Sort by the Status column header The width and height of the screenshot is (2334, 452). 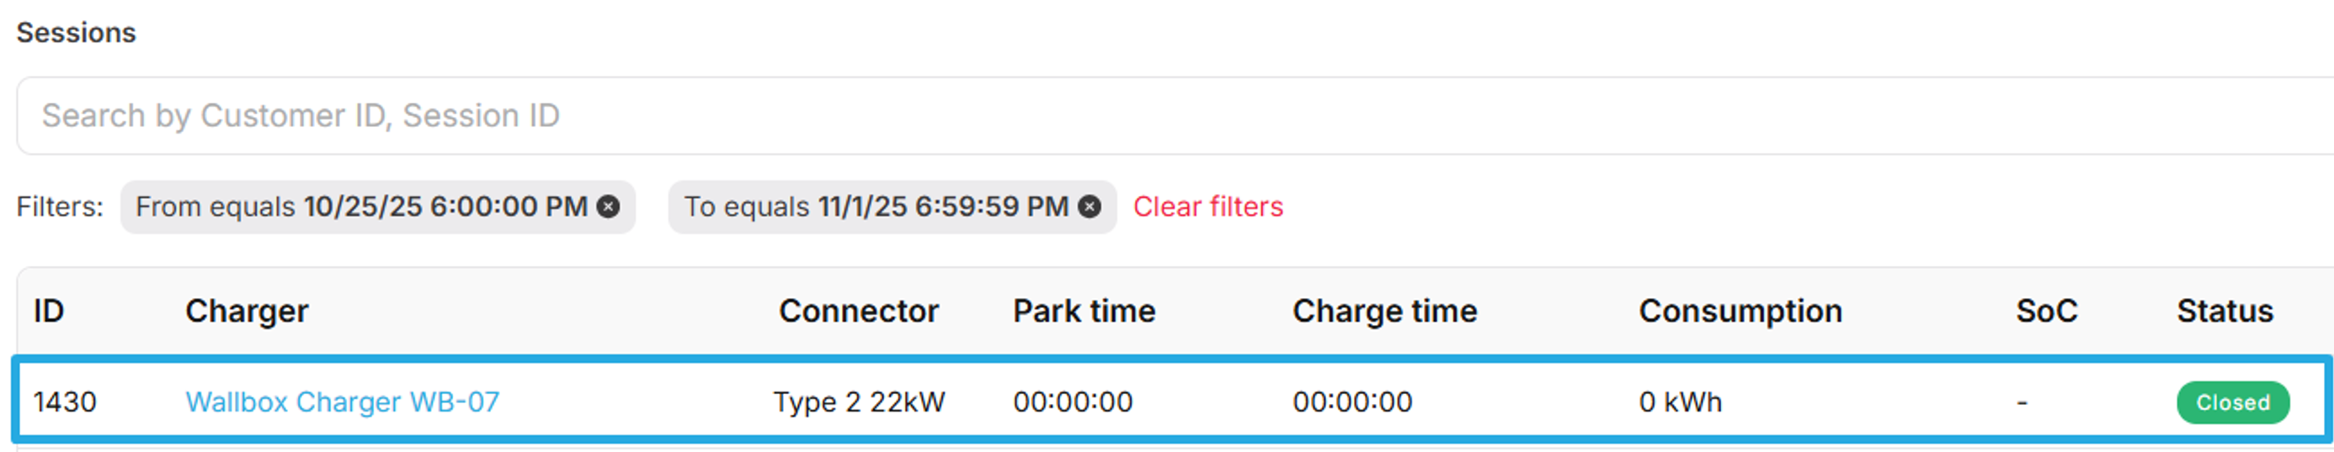2225,311
